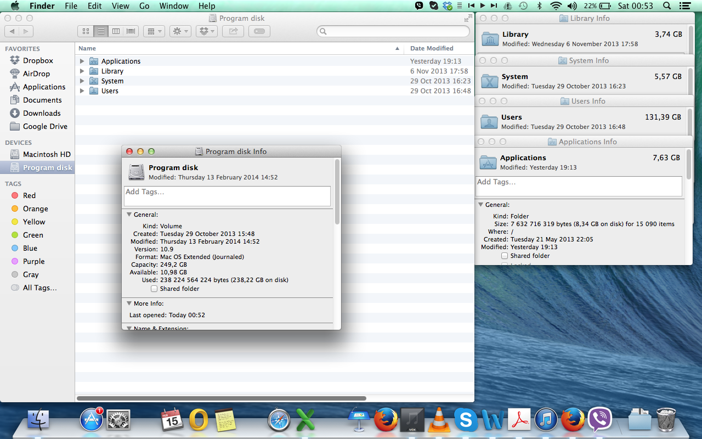Open Skype from the Dock
Image resolution: width=702 pixels, height=439 pixels.
pyautogui.click(x=466, y=420)
